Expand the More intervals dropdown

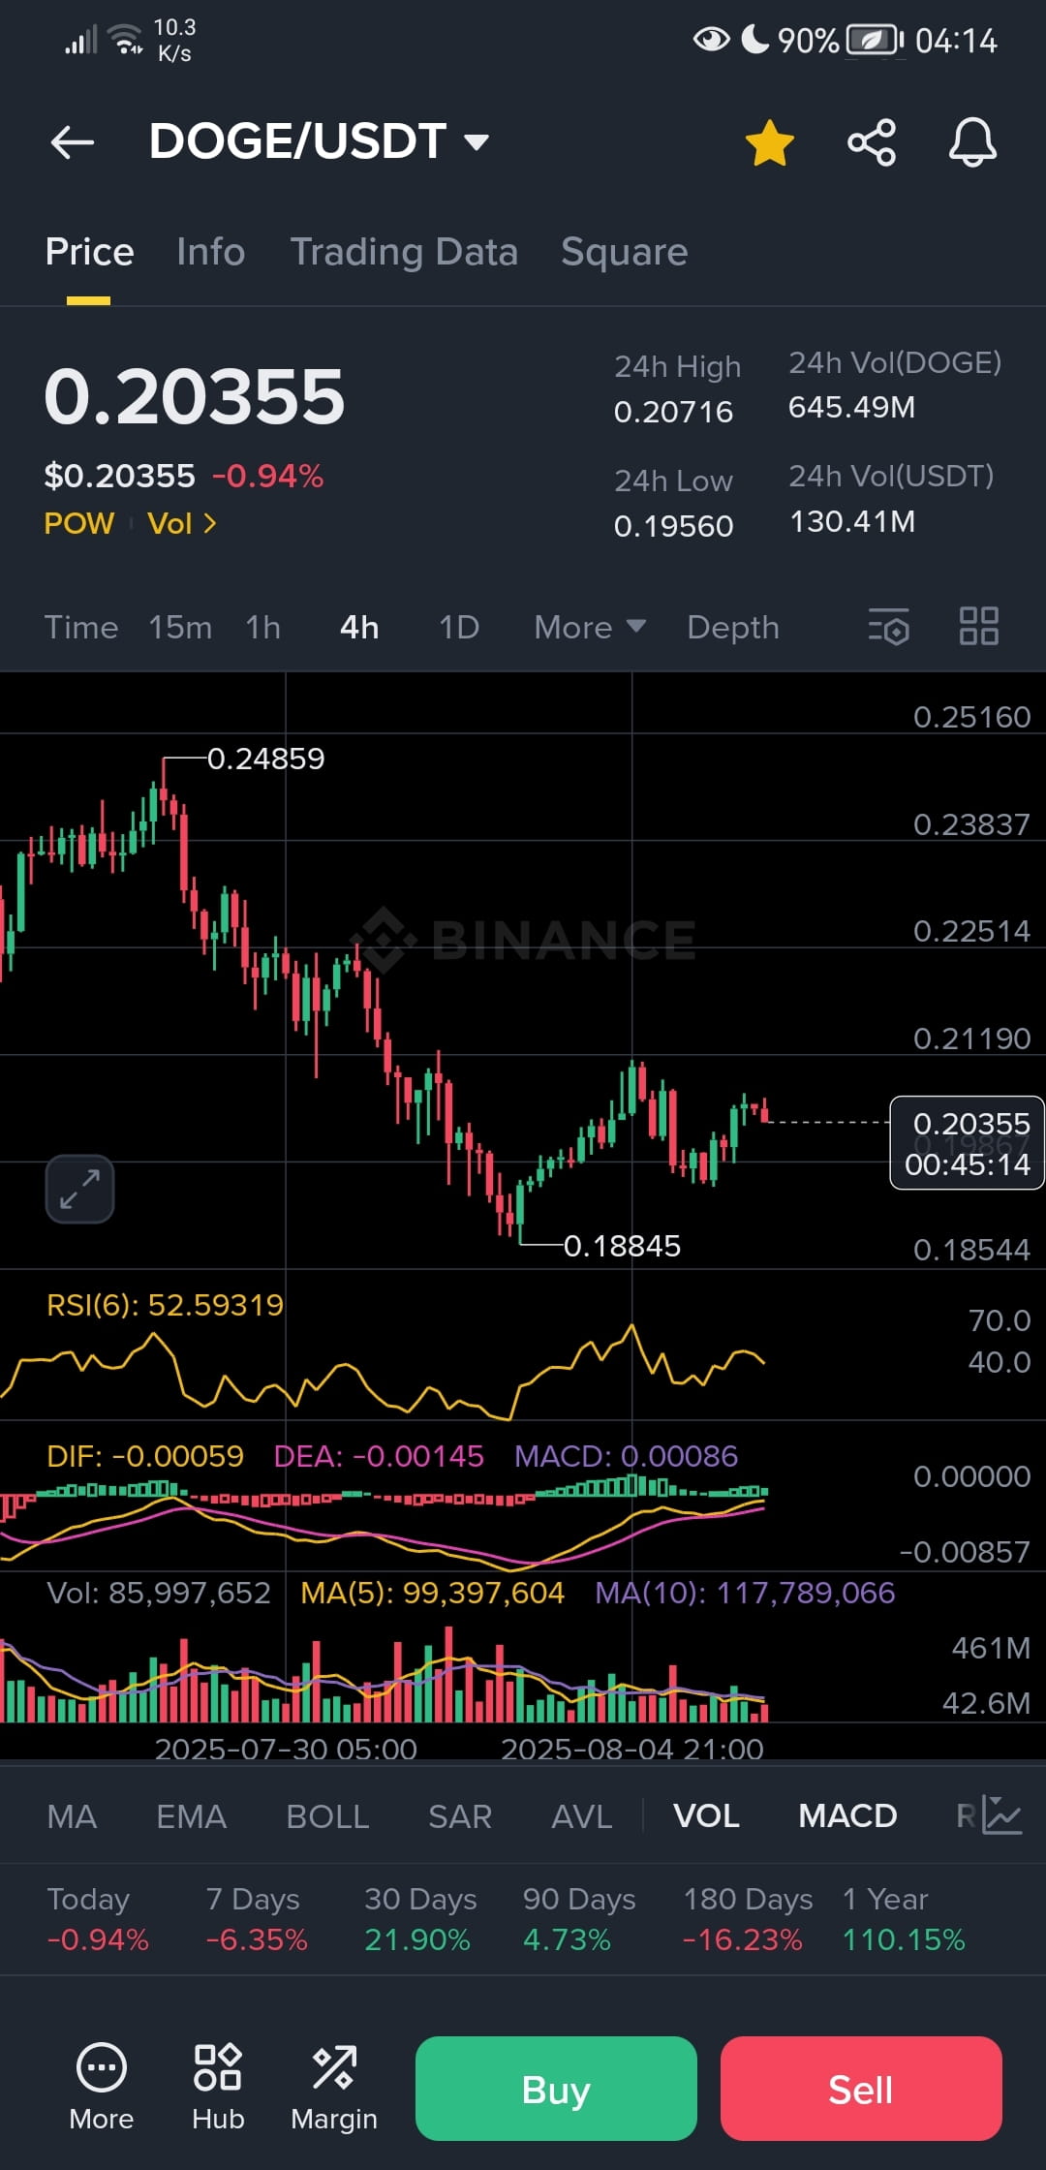590,627
